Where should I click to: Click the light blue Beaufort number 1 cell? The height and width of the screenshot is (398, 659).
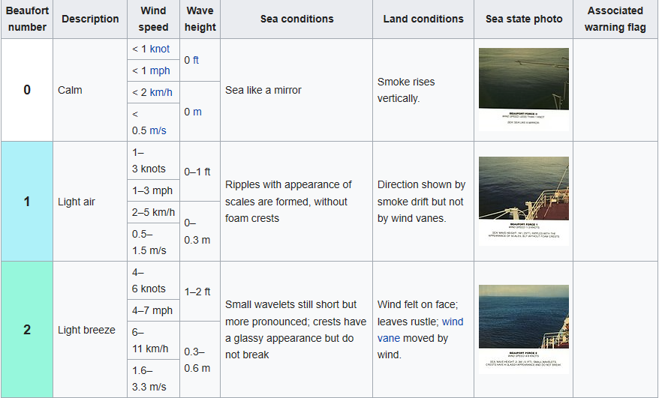point(27,202)
